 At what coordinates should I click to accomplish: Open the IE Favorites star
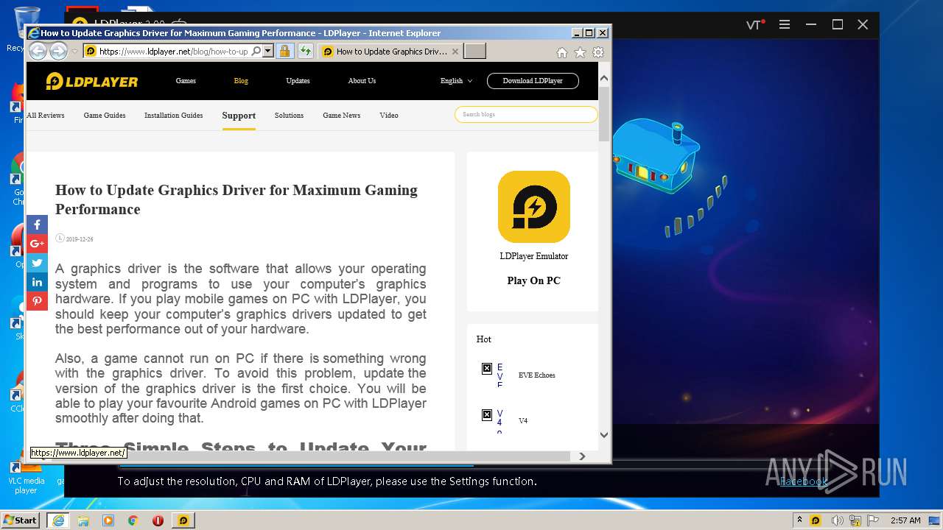580,52
